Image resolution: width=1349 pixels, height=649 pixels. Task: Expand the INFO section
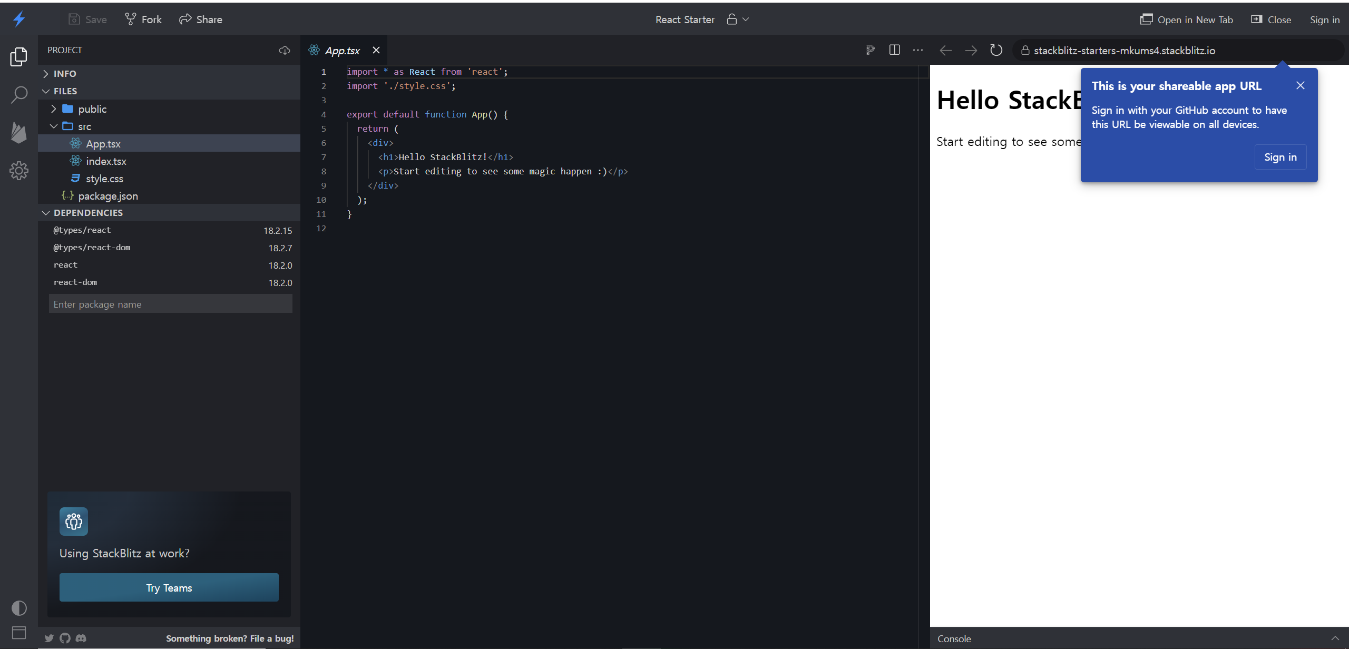tap(65, 74)
